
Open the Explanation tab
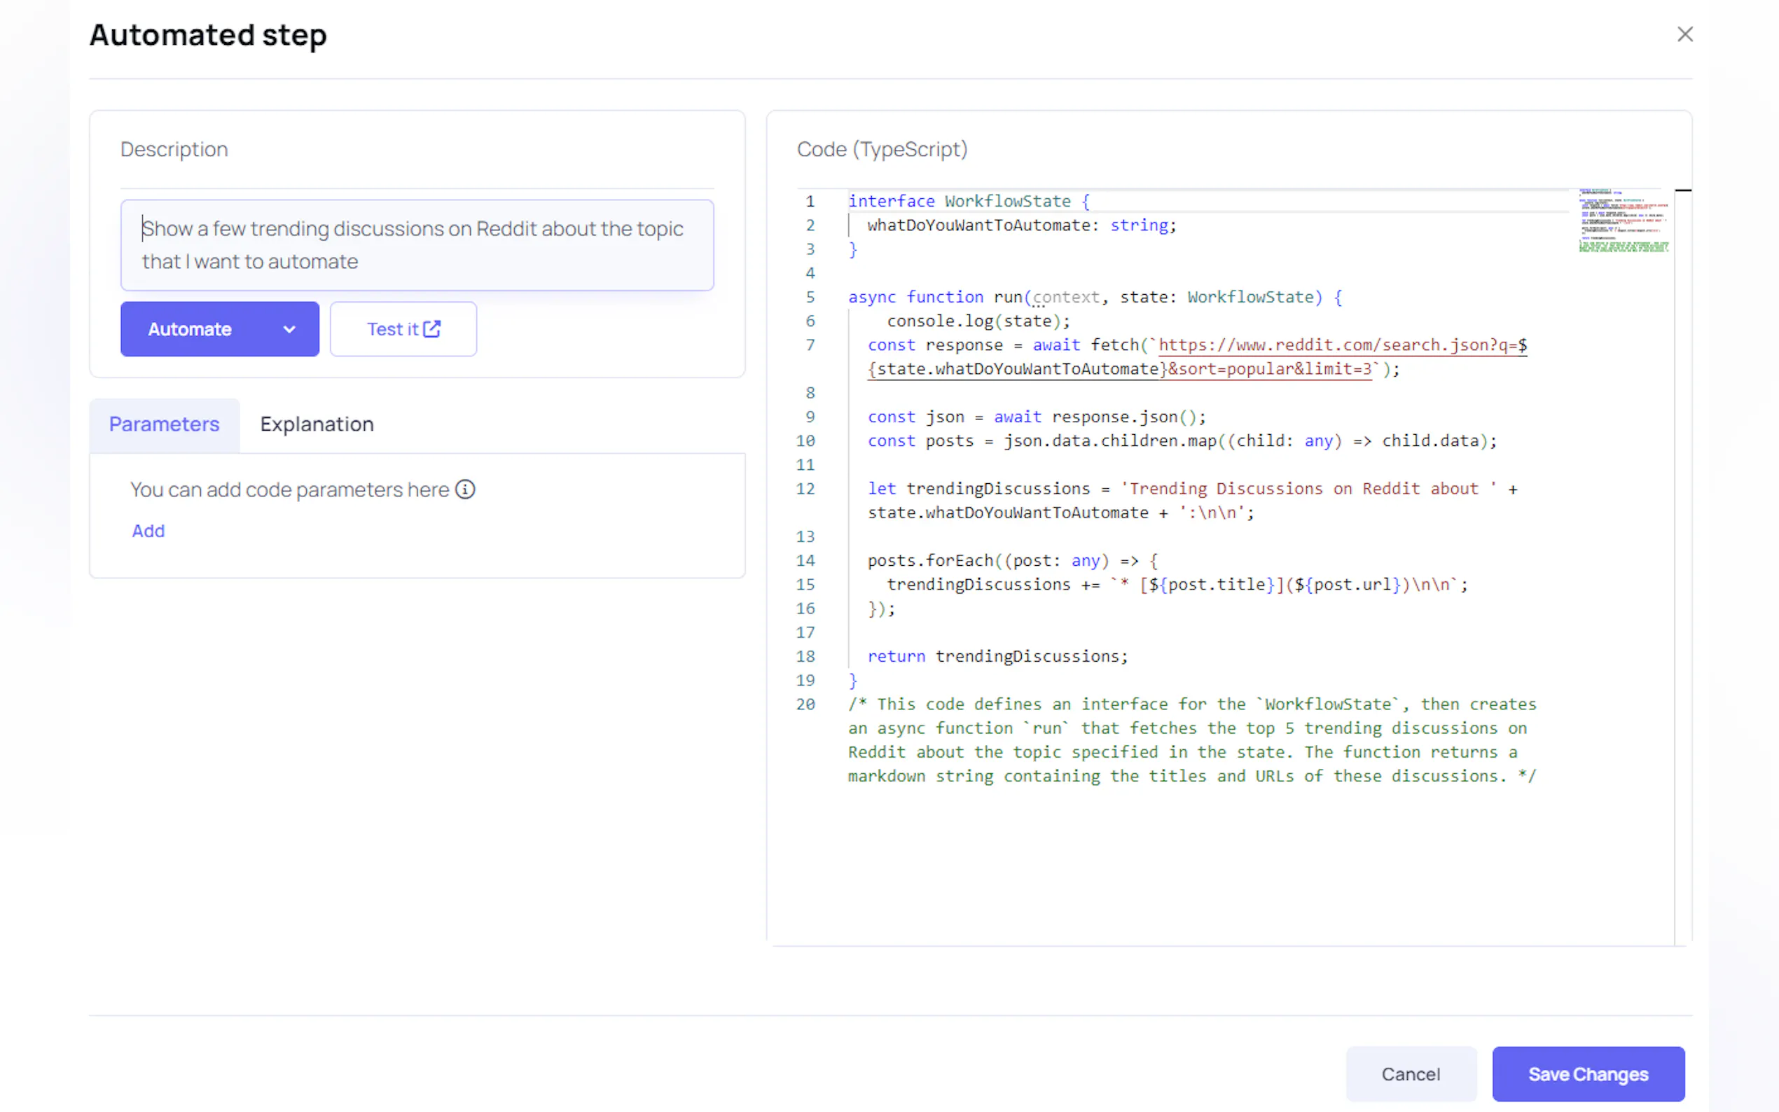(317, 424)
